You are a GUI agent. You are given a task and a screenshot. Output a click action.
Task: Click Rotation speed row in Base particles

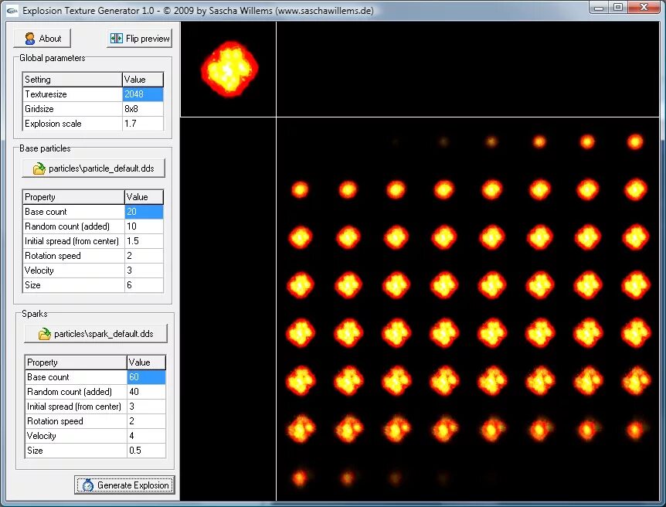click(93, 256)
